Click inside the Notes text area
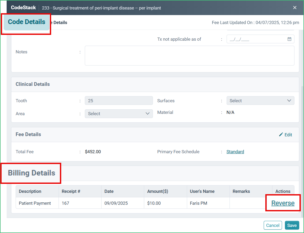 [x=190, y=55]
